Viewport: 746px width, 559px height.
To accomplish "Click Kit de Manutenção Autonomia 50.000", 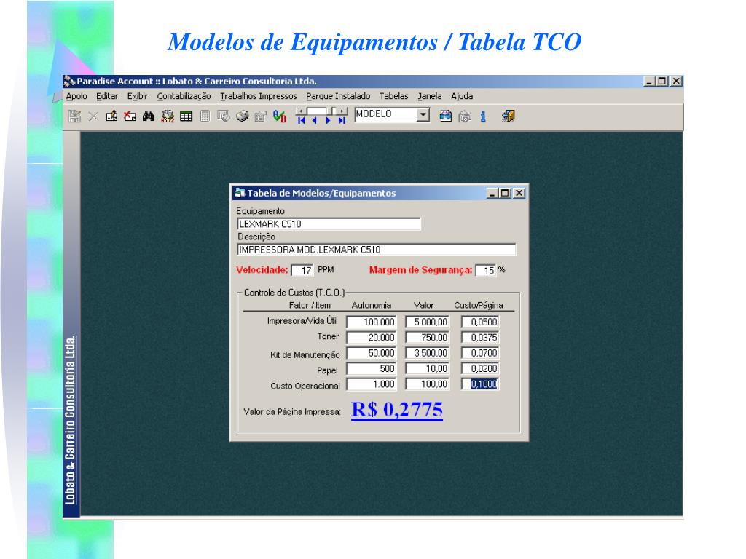I will tap(371, 353).
